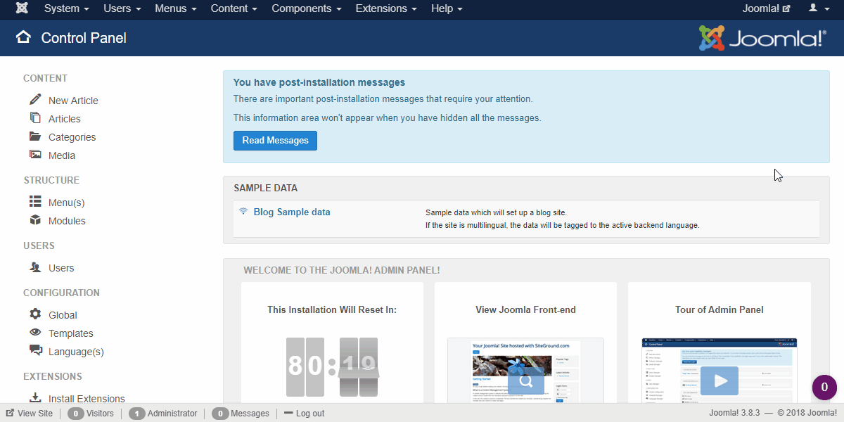The height and width of the screenshot is (422, 844).
Task: Click the purple round badge showing 0
Action: 824,387
